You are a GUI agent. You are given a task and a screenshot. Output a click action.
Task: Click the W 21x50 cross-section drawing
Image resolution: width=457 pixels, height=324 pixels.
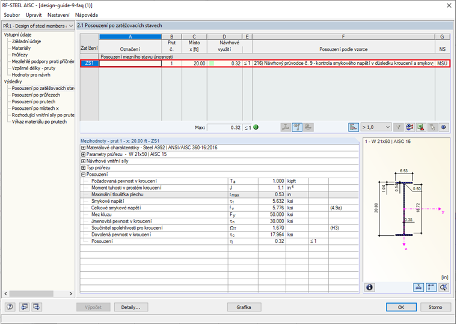404,209
